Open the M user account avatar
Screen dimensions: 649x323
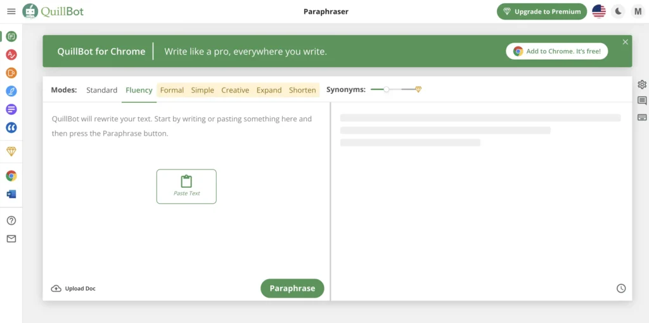638,11
